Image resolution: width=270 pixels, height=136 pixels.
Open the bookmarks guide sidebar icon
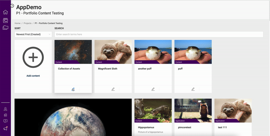click(5, 115)
